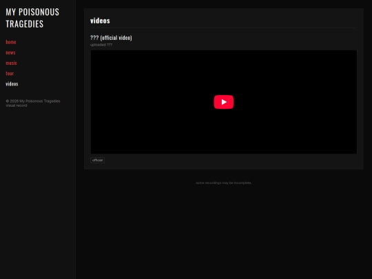Navigate to the tour page
372x279 pixels.
tap(10, 73)
